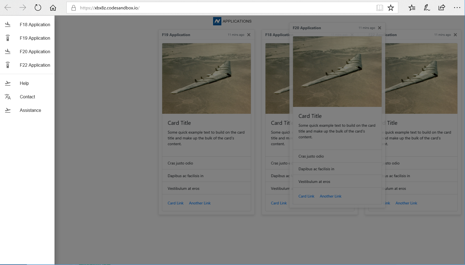Open browser home page icon
The height and width of the screenshot is (265, 465).
pos(53,8)
